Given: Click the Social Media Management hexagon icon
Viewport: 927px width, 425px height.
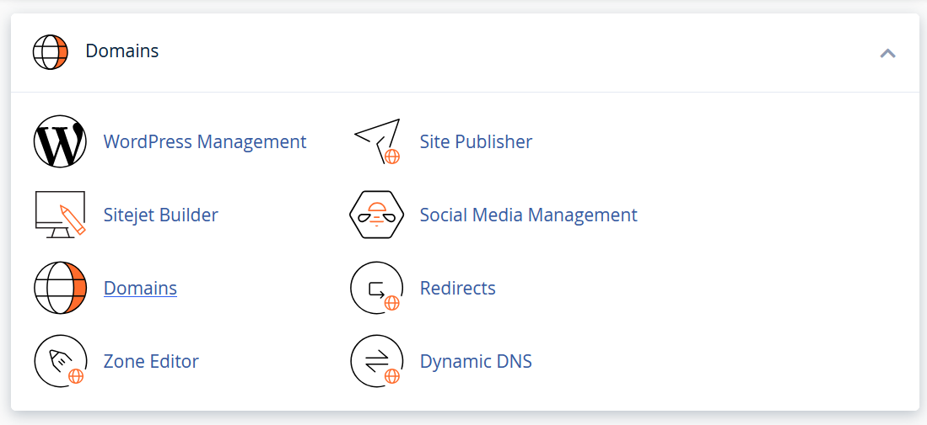Looking at the screenshot, I should tap(376, 215).
